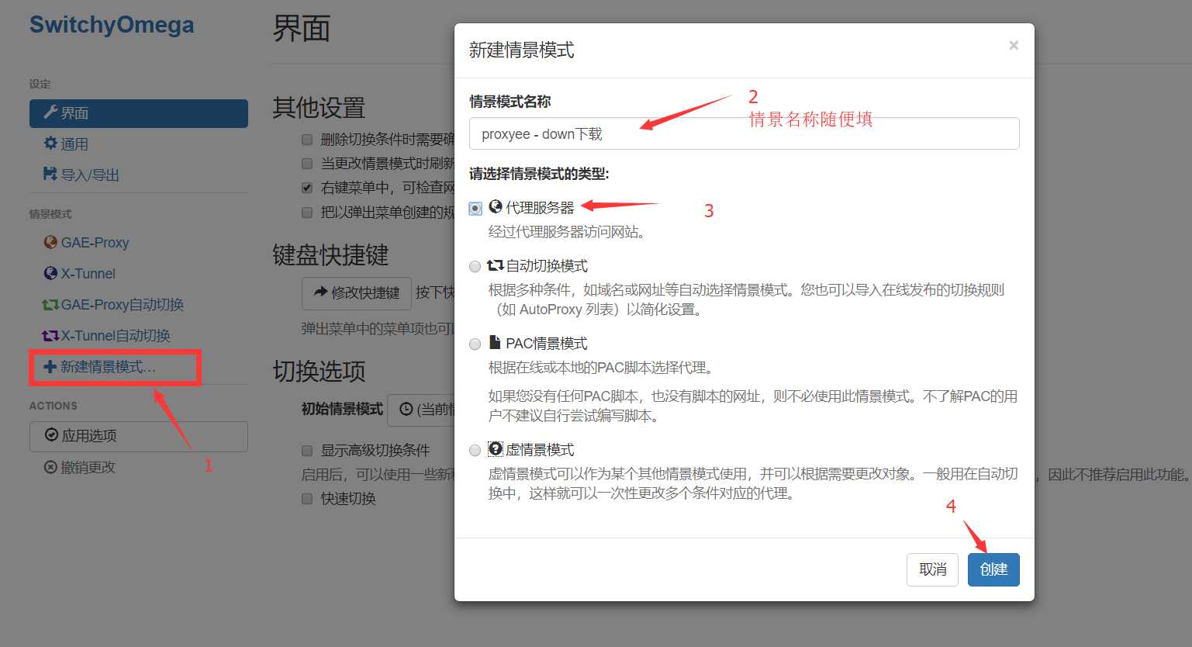
Task: Open the X-Tunnel自动切换 profile
Action: (139, 336)
